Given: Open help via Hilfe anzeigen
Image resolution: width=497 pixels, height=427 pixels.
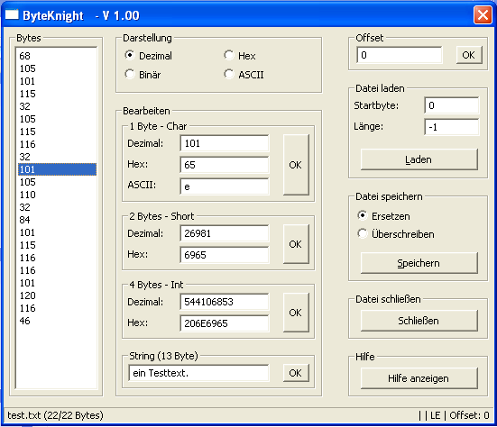Looking at the screenshot, I should pyautogui.click(x=419, y=378).
